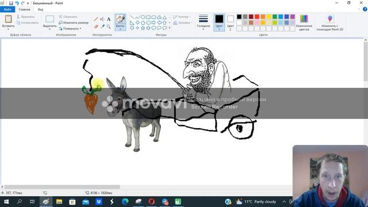
Task: Choose the curve shape
Action: 137,17
